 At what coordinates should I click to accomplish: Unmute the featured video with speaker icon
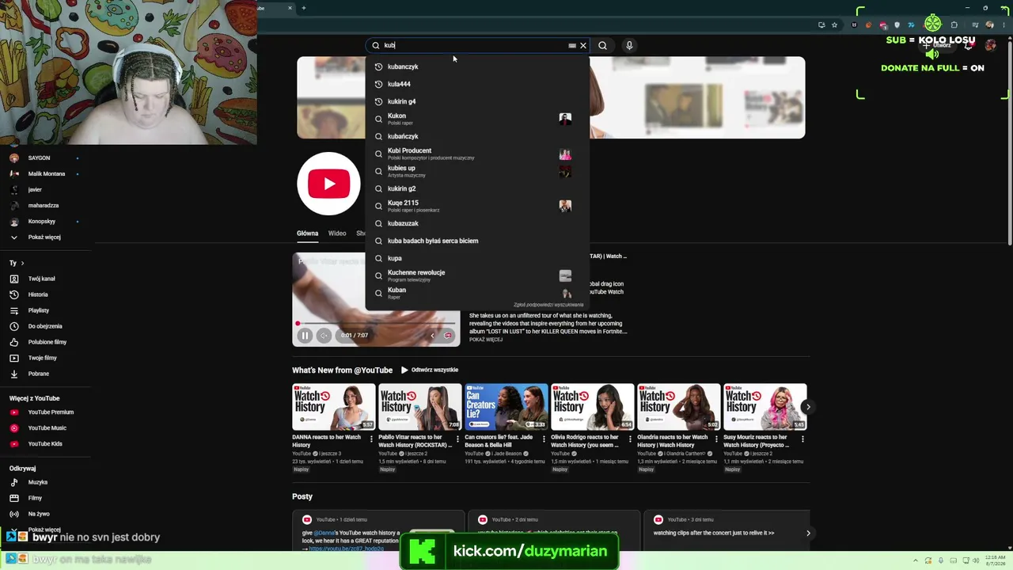coord(324,336)
